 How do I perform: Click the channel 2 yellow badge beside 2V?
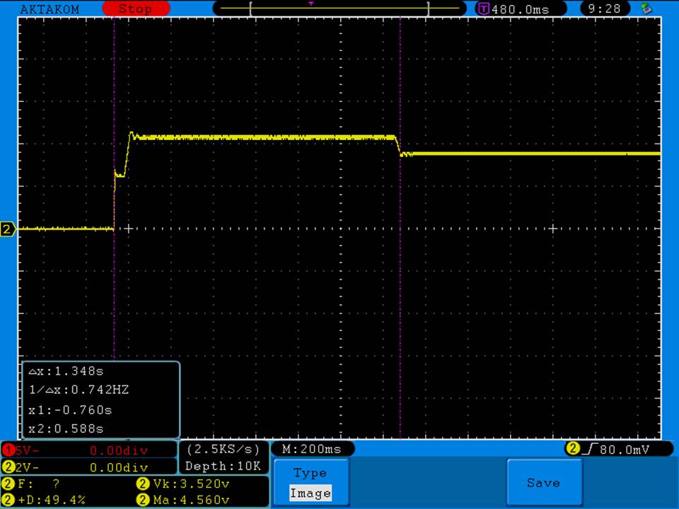8,467
